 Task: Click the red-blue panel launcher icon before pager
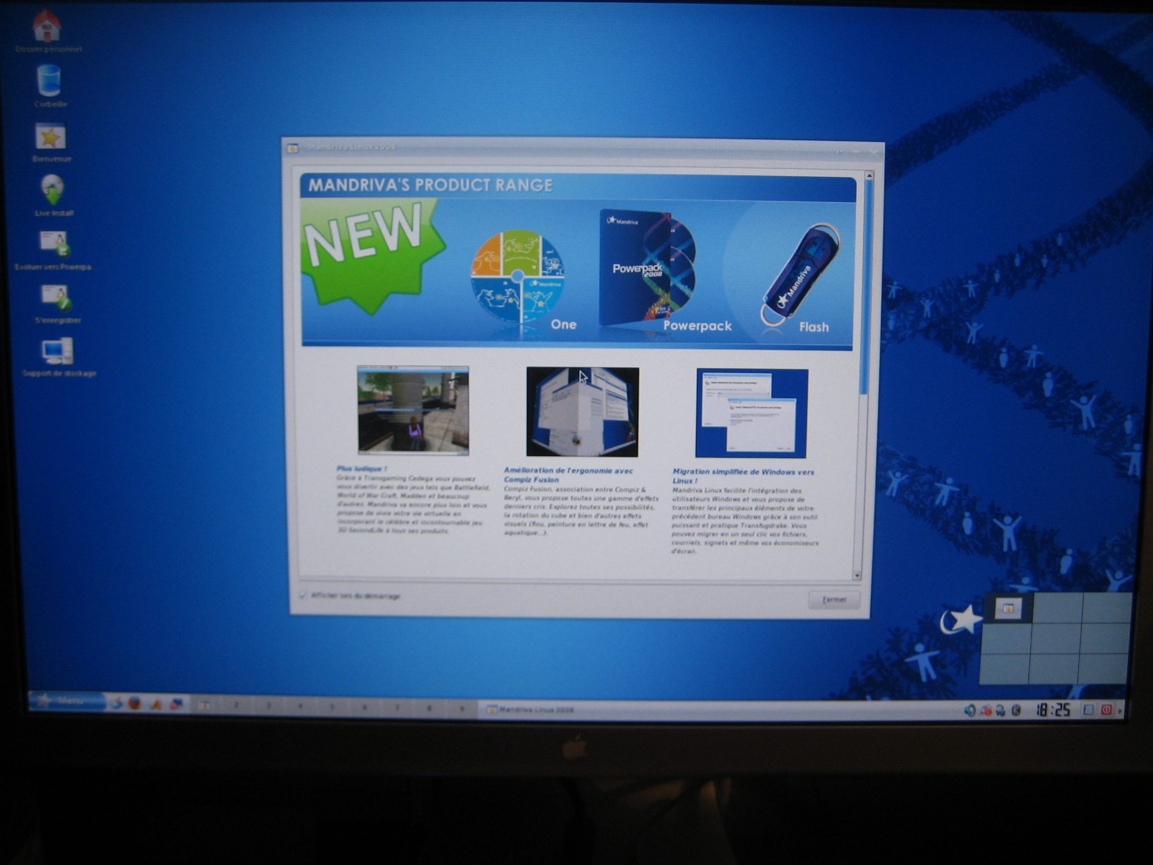point(176,705)
